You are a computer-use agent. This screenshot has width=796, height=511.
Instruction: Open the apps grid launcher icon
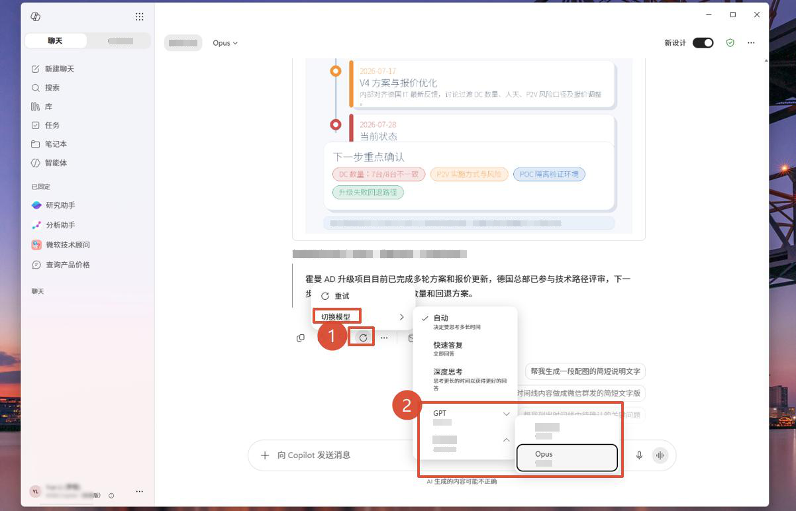(x=139, y=17)
